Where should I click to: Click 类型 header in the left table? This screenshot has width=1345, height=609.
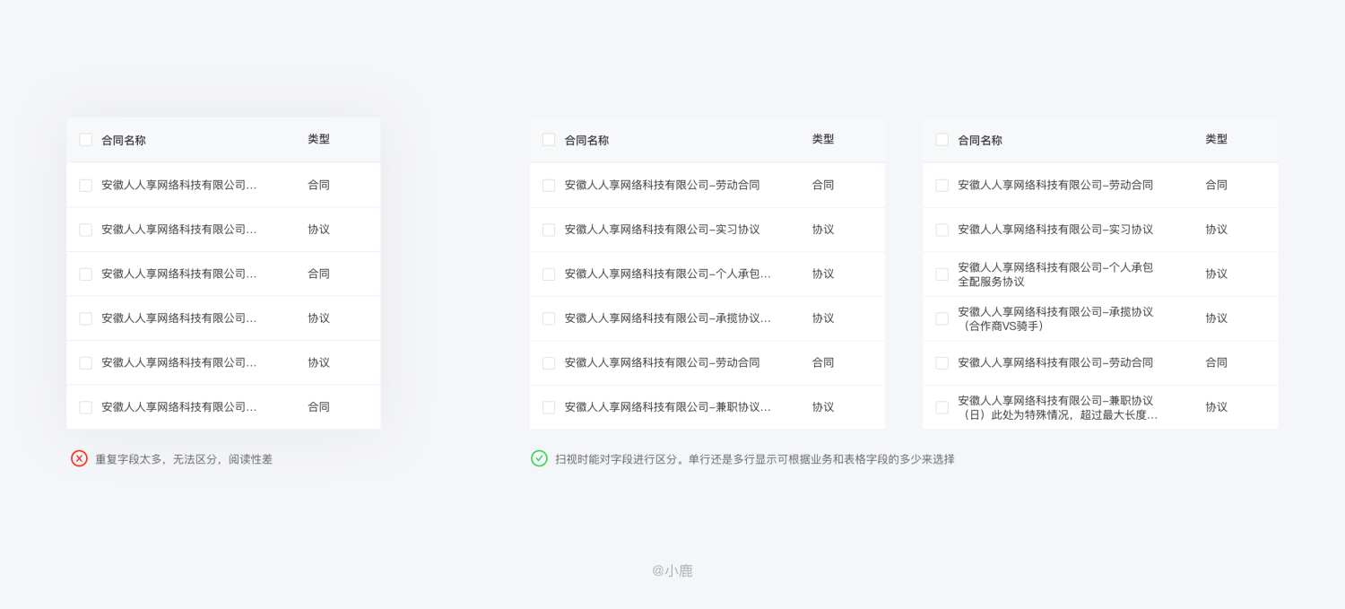318,139
